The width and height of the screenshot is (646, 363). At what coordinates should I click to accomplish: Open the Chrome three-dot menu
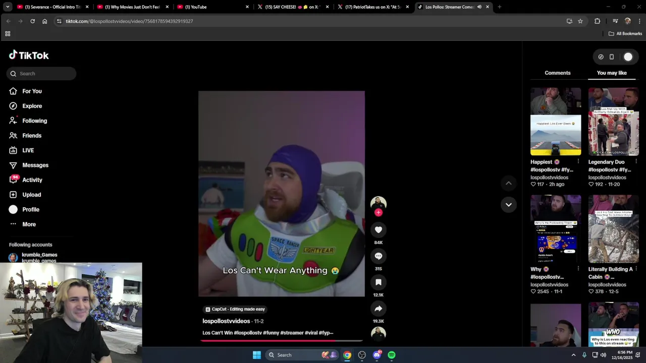[x=639, y=21]
